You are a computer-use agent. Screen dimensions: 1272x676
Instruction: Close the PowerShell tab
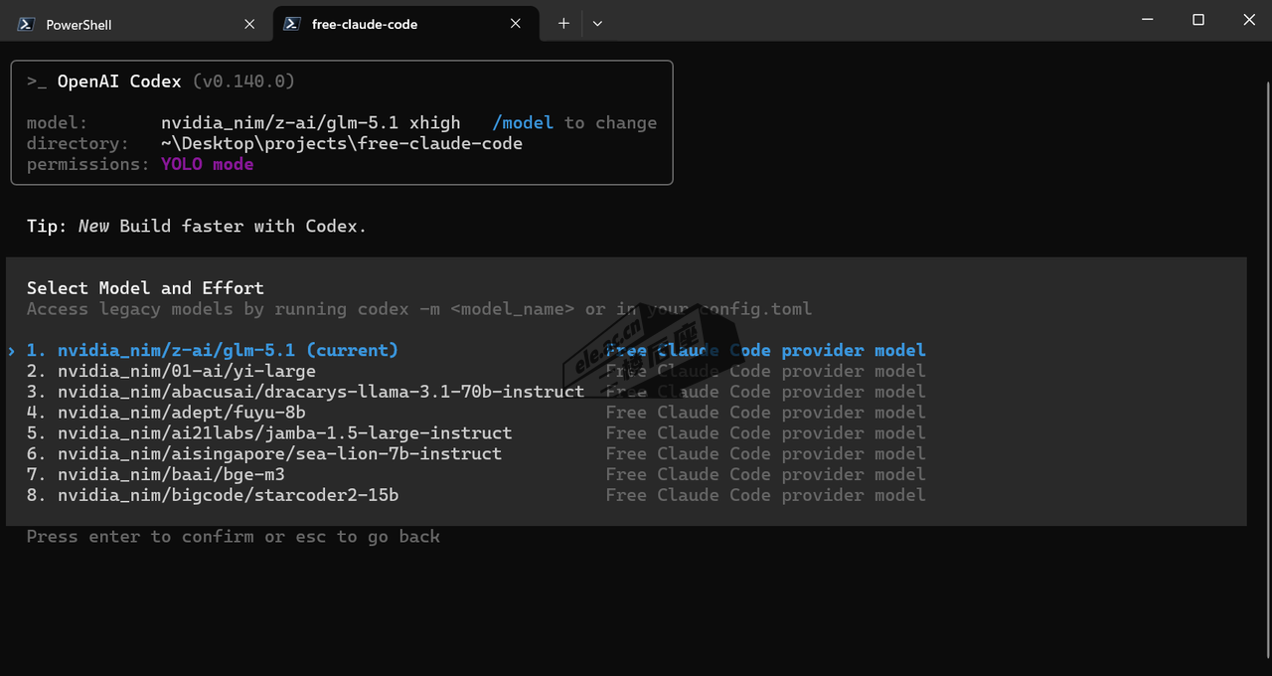pos(249,24)
